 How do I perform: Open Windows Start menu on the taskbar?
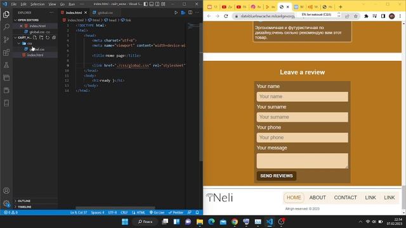click(125, 222)
